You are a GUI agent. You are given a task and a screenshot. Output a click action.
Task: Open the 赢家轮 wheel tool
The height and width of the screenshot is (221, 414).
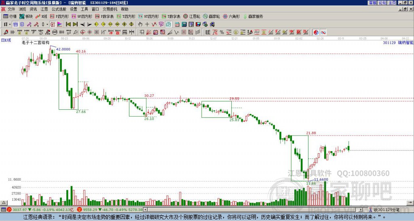pyautogui.click(x=211, y=16)
